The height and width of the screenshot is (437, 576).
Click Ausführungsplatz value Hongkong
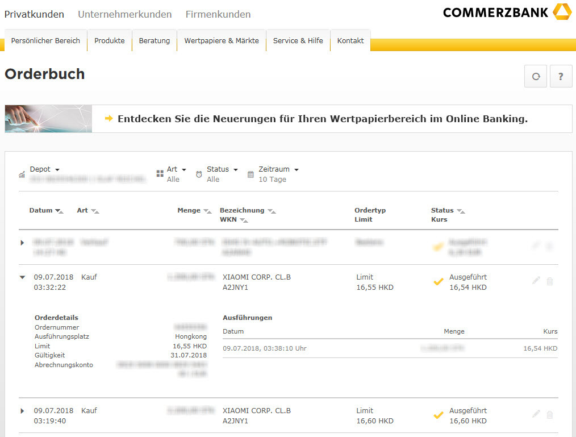point(191,336)
